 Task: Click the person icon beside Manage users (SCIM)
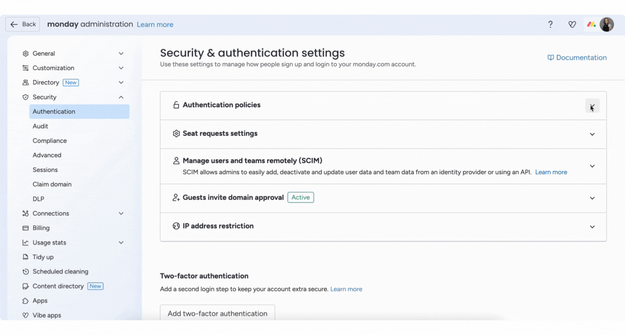coord(176,161)
